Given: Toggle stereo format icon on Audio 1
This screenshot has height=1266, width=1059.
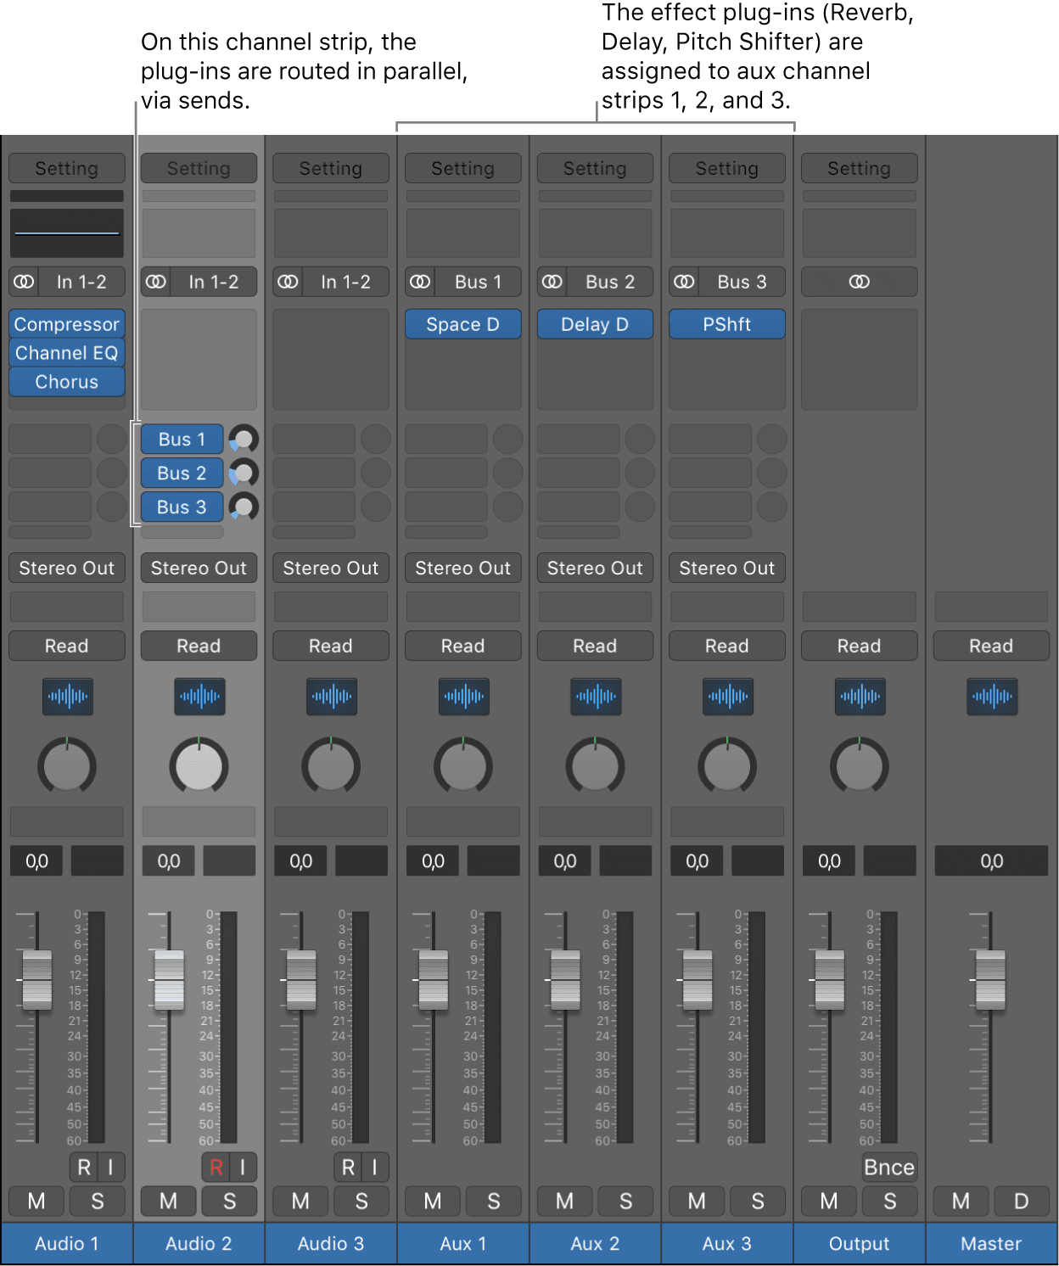Looking at the screenshot, I should 24,282.
